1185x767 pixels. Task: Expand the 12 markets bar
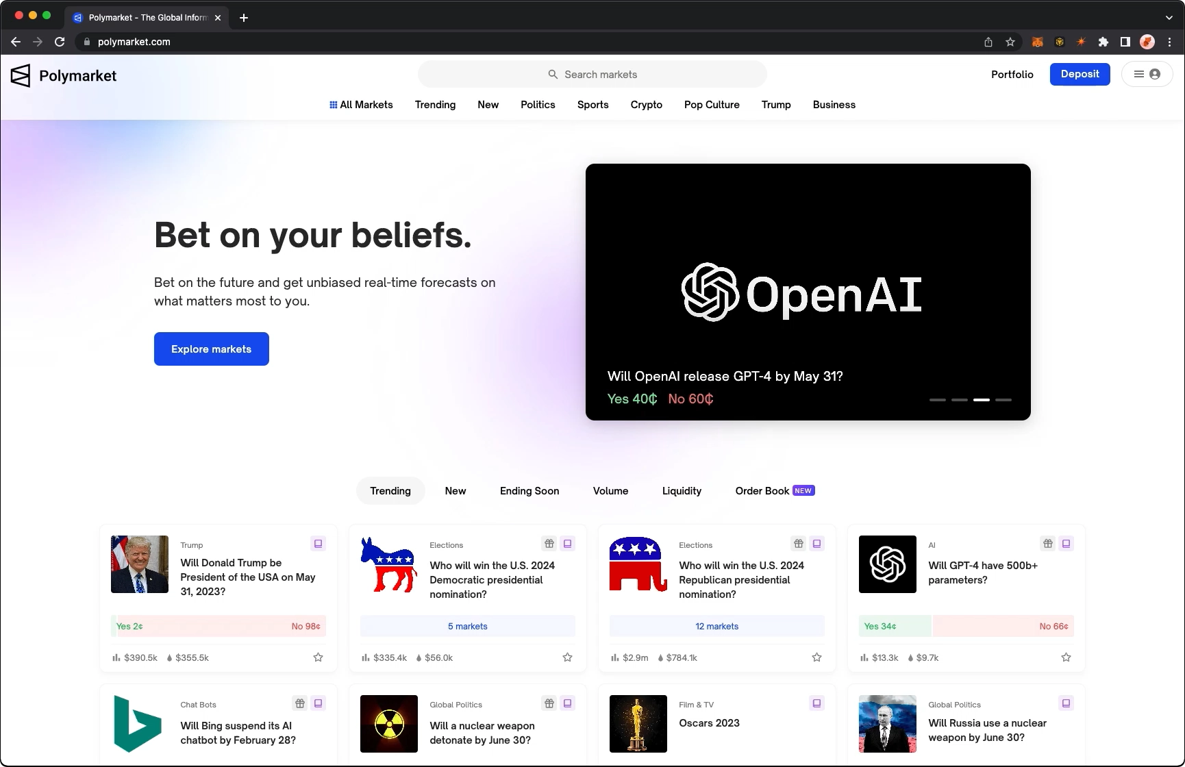click(x=717, y=626)
